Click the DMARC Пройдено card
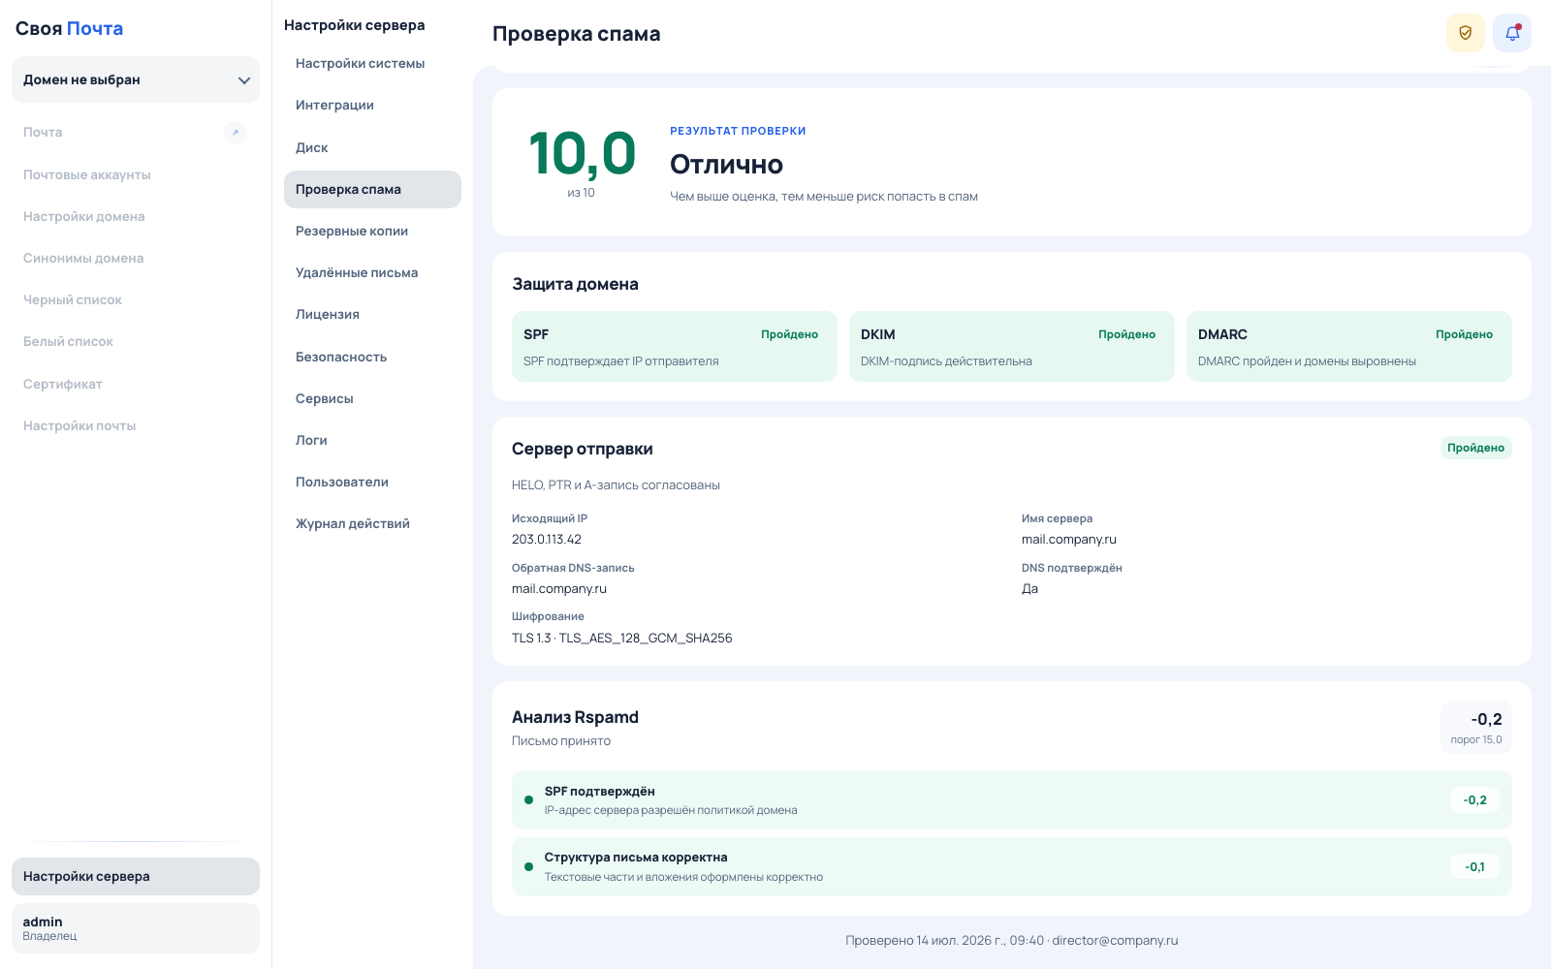Viewport: 1551px width, 969px height. (x=1349, y=346)
